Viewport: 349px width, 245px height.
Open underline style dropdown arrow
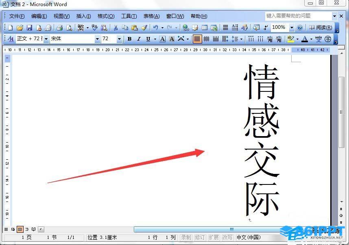click(155, 39)
